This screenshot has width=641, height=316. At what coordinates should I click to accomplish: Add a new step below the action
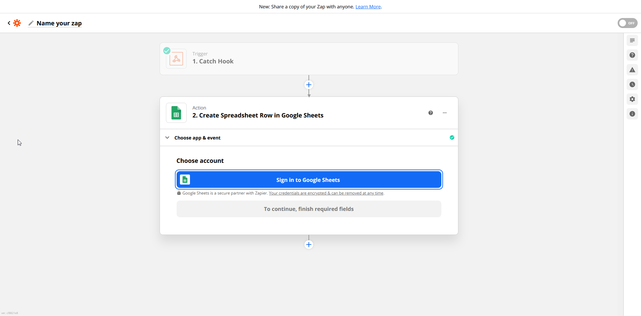click(x=309, y=245)
